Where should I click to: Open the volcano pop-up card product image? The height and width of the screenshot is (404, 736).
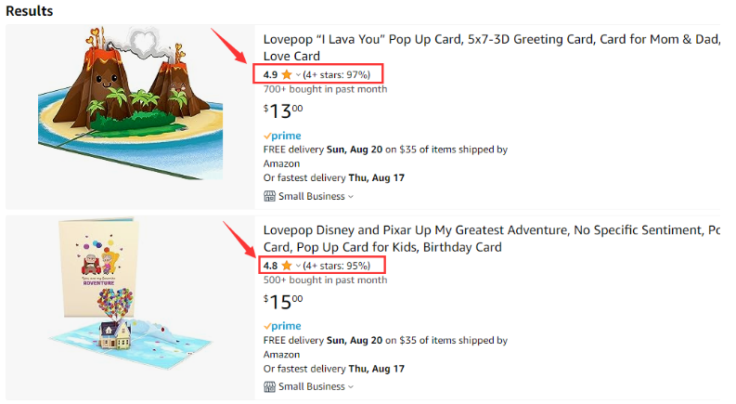point(131,103)
